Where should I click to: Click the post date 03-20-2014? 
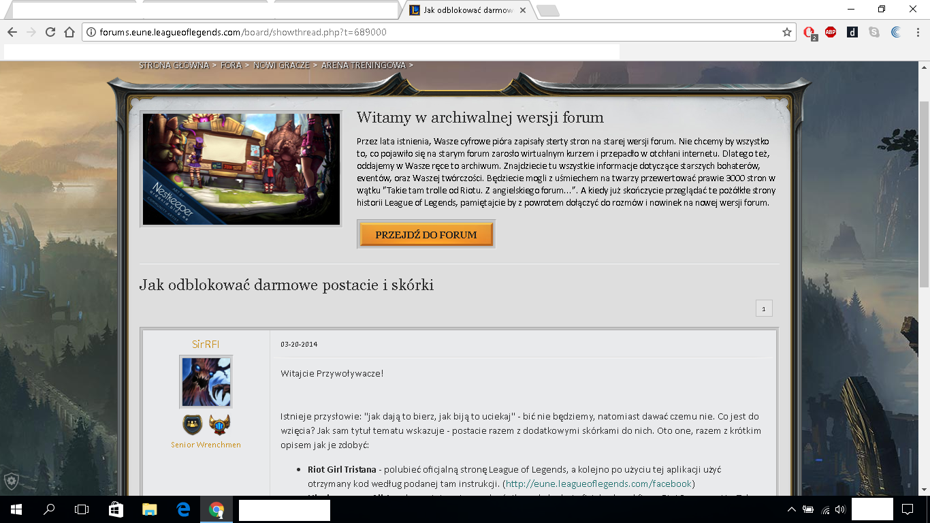click(x=299, y=344)
